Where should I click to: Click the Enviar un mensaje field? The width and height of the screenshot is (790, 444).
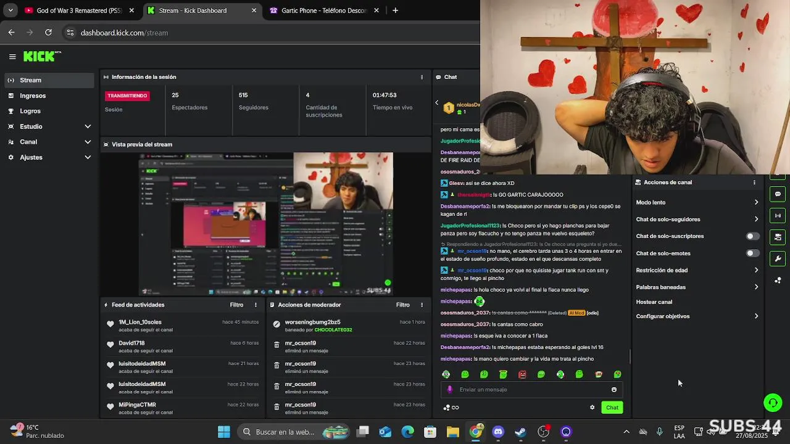click(531, 390)
